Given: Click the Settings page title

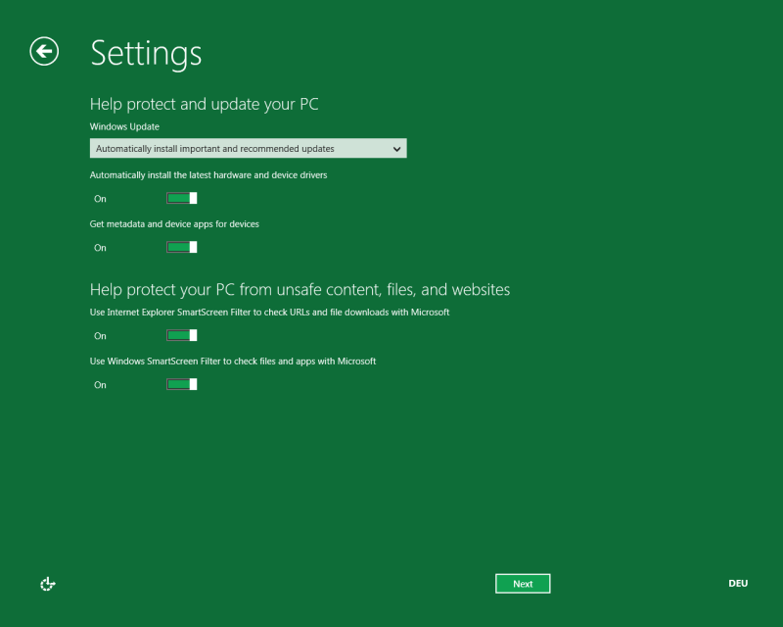Looking at the screenshot, I should coord(146,53).
